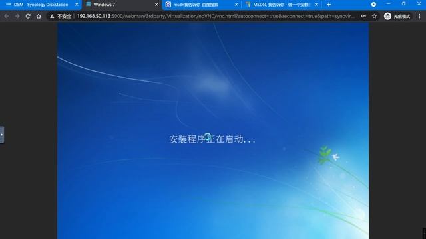This screenshot has width=426, height=239.
Task: Restore down the browser window
Action: click(x=404, y=4)
